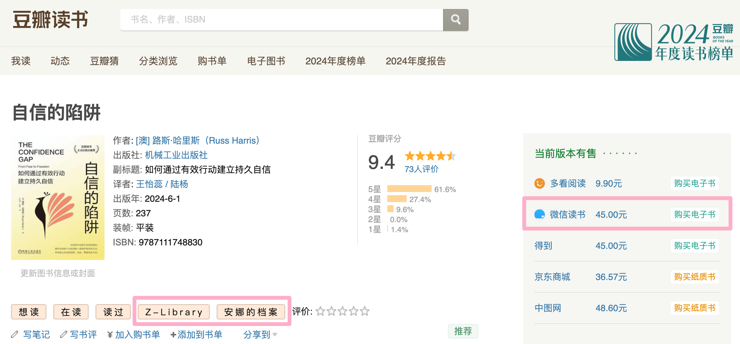Screen dimensions: 740x344
Task: Open the 动态 nav item
Action: 60,61
